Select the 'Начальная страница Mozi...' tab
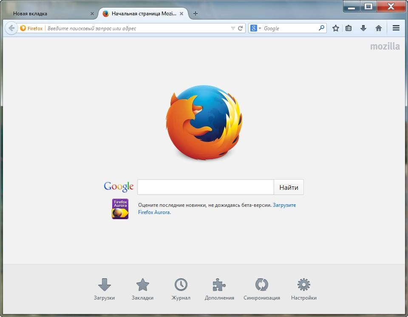Screen dimensions: 408x317 point(143,14)
